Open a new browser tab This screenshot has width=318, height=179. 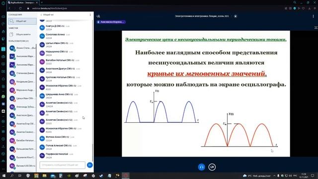pyautogui.click(x=42, y=2)
